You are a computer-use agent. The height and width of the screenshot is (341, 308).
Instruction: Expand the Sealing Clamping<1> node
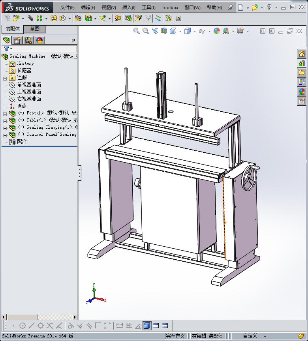click(5, 128)
